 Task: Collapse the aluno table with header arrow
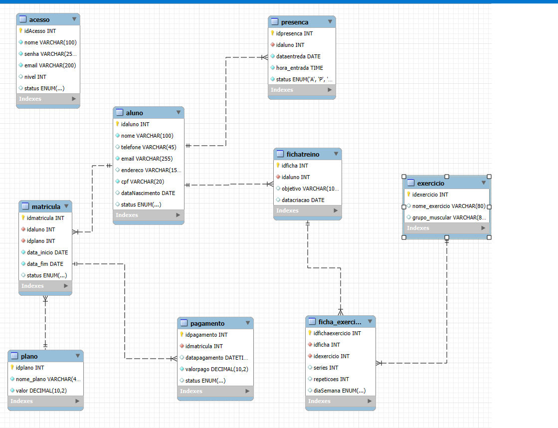click(x=179, y=113)
